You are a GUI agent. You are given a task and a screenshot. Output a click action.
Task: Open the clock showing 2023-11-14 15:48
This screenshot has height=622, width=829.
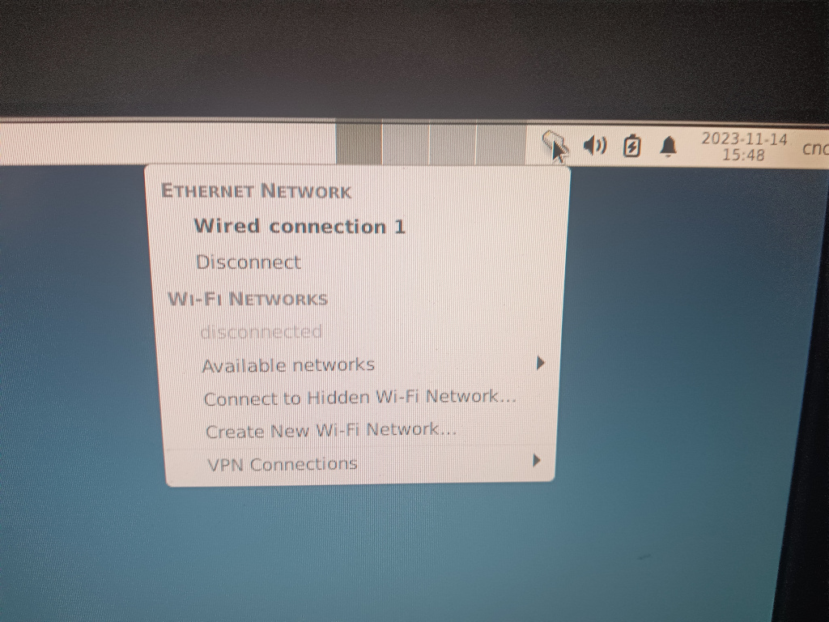coord(744,147)
